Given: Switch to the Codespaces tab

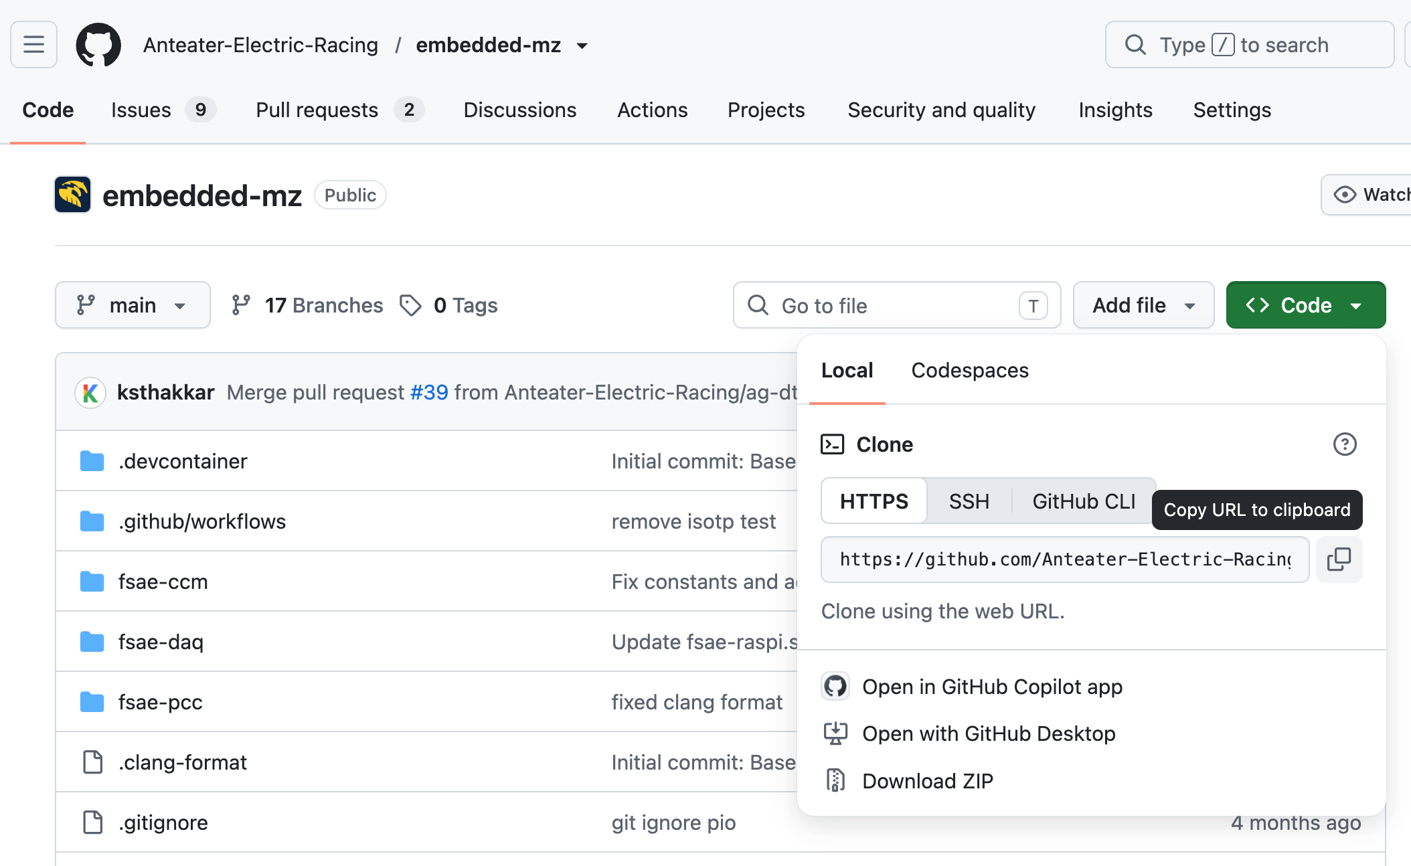Looking at the screenshot, I should [x=970, y=370].
